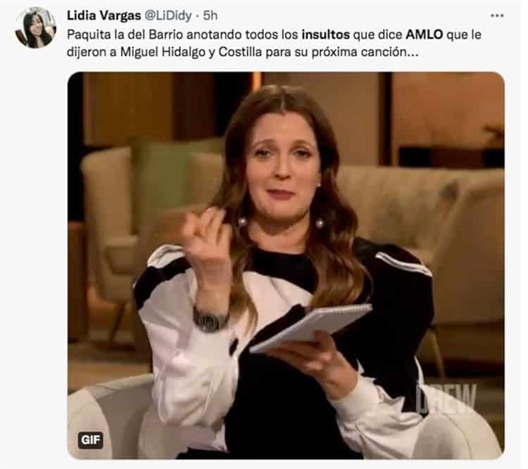The image size is (528, 469).
Task: Click the notepad held in the GIF
Action: point(311,327)
